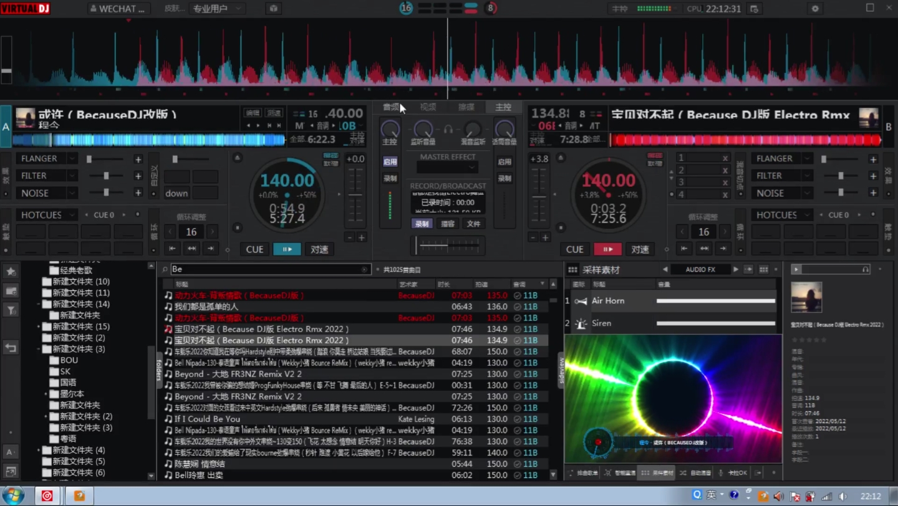Toggle 对速 sync on deck B

click(640, 249)
